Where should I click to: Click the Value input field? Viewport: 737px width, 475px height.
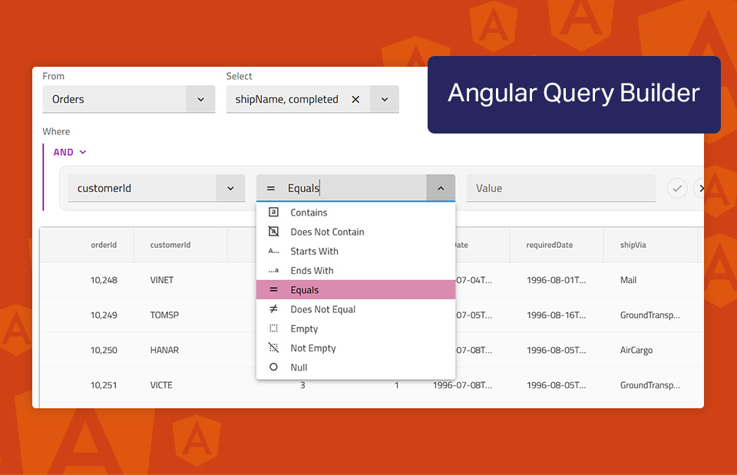pos(560,188)
